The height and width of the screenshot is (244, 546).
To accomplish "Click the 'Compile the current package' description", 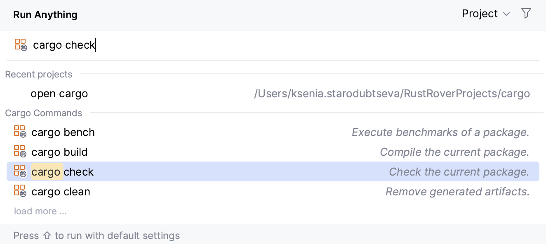I will pyautogui.click(x=454, y=152).
